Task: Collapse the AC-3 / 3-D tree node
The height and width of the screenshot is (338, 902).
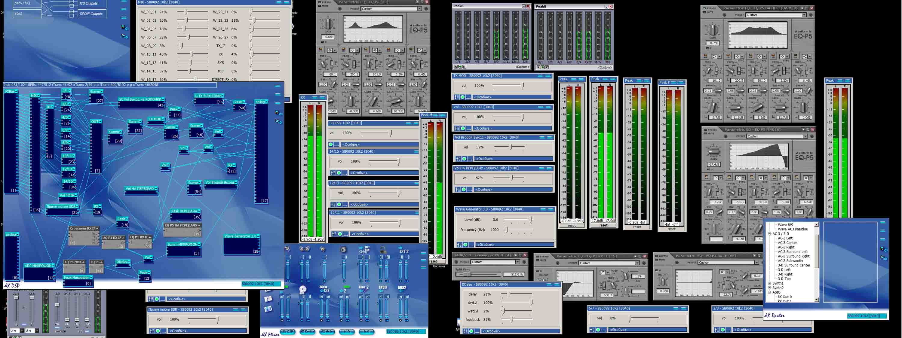Action: [769, 234]
